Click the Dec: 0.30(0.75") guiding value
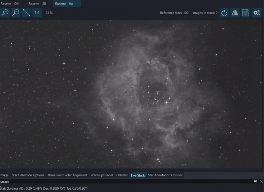The height and width of the screenshot is (192, 264). pos(54,188)
